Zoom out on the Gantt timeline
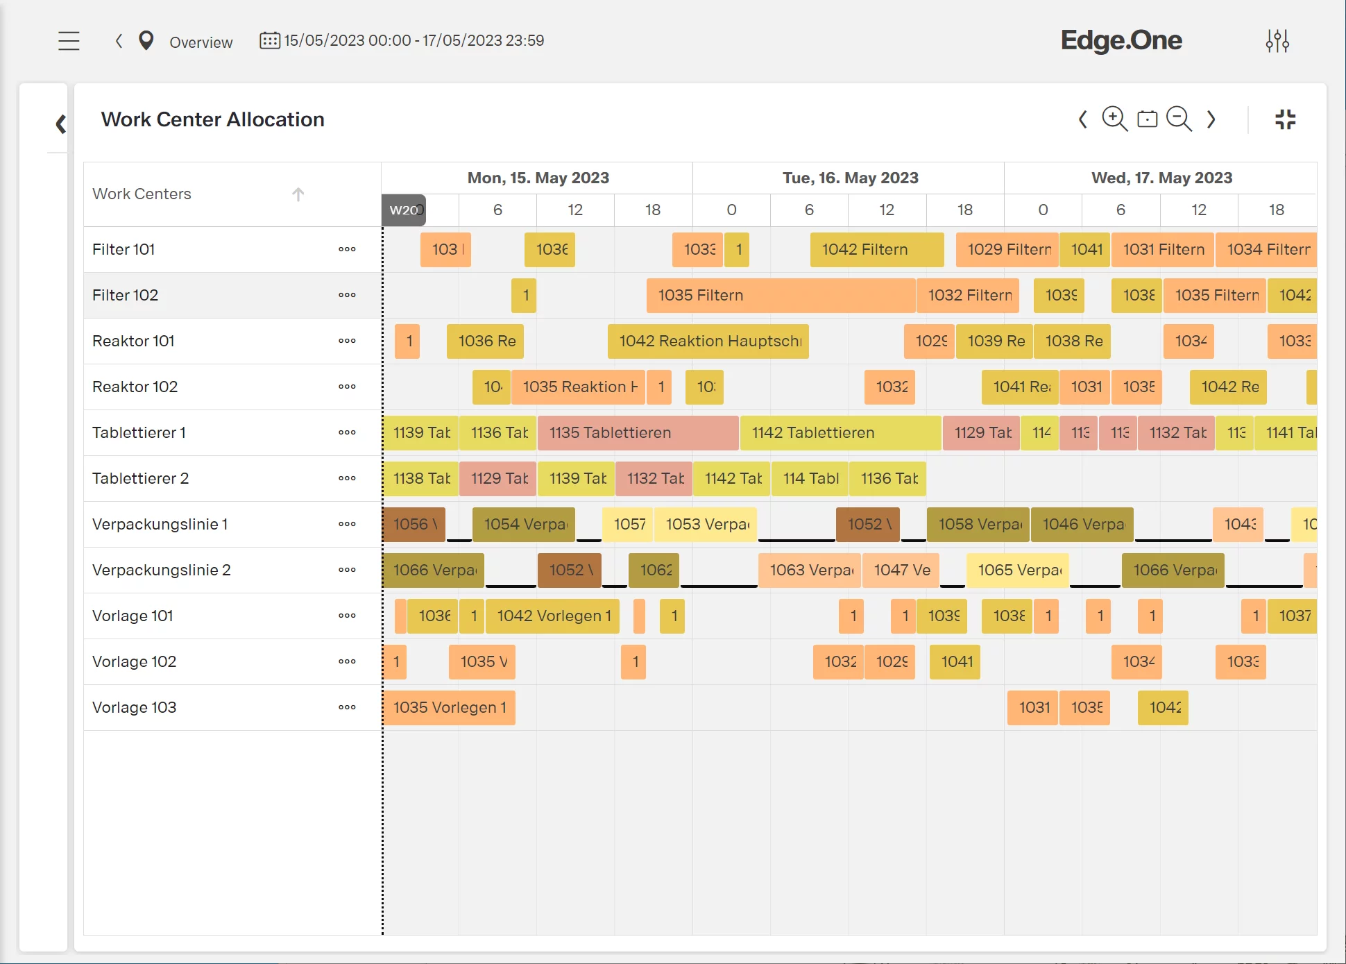Viewport: 1346px width, 964px height. click(x=1179, y=119)
